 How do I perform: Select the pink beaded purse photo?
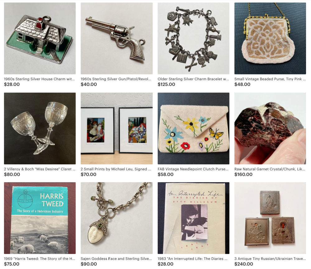click(x=270, y=38)
